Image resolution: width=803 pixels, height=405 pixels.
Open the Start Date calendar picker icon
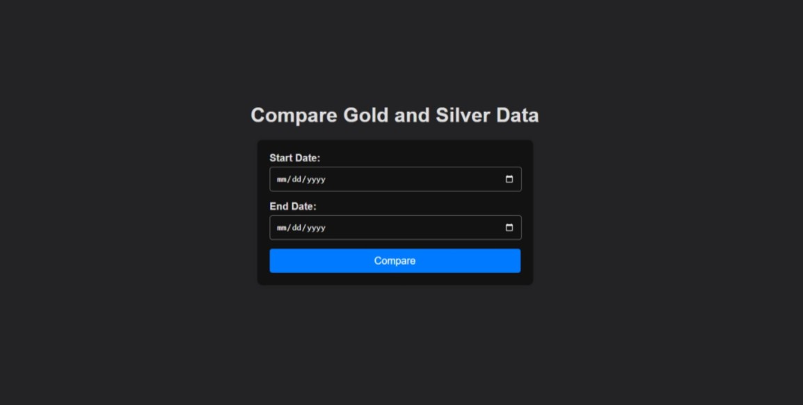point(509,179)
